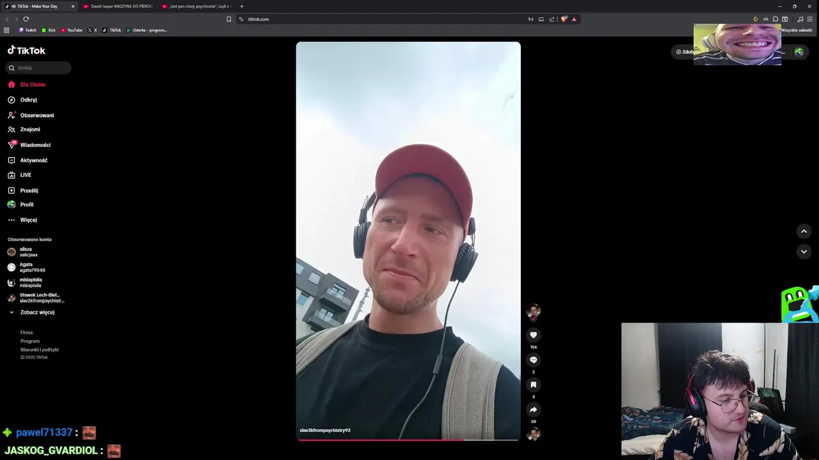Open the Więcej menu
Screen dimensions: 819x460
[29, 220]
